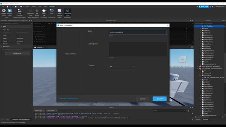The image size is (226, 127).
Task: Switch to the MODEL ribbon tab
Action: click(x=34, y=6)
